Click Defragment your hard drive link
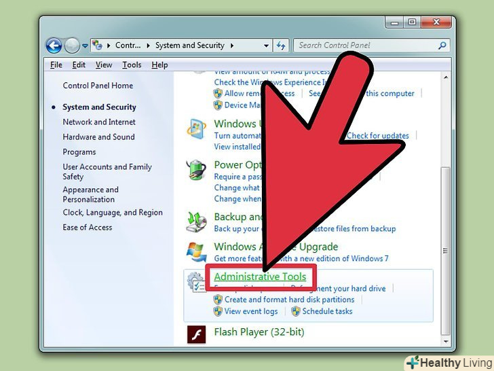Image resolution: width=494 pixels, height=371 pixels. coord(339,288)
